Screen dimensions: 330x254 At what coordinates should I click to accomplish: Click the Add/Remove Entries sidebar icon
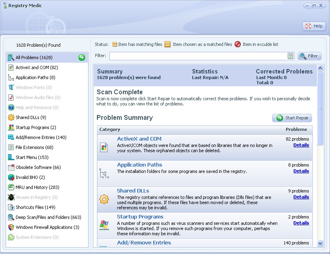(x=11, y=137)
